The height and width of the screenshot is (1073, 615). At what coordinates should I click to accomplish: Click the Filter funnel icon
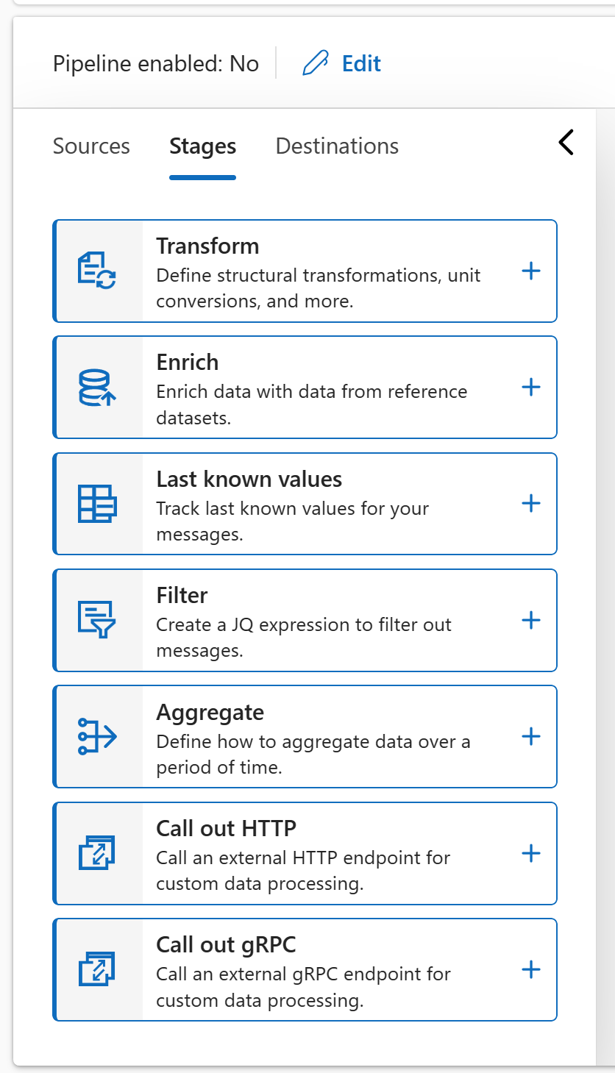[x=97, y=620]
